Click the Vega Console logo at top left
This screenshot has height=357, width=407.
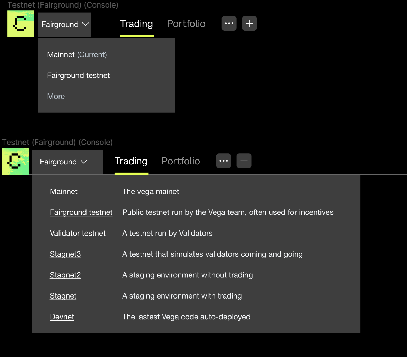point(20,24)
